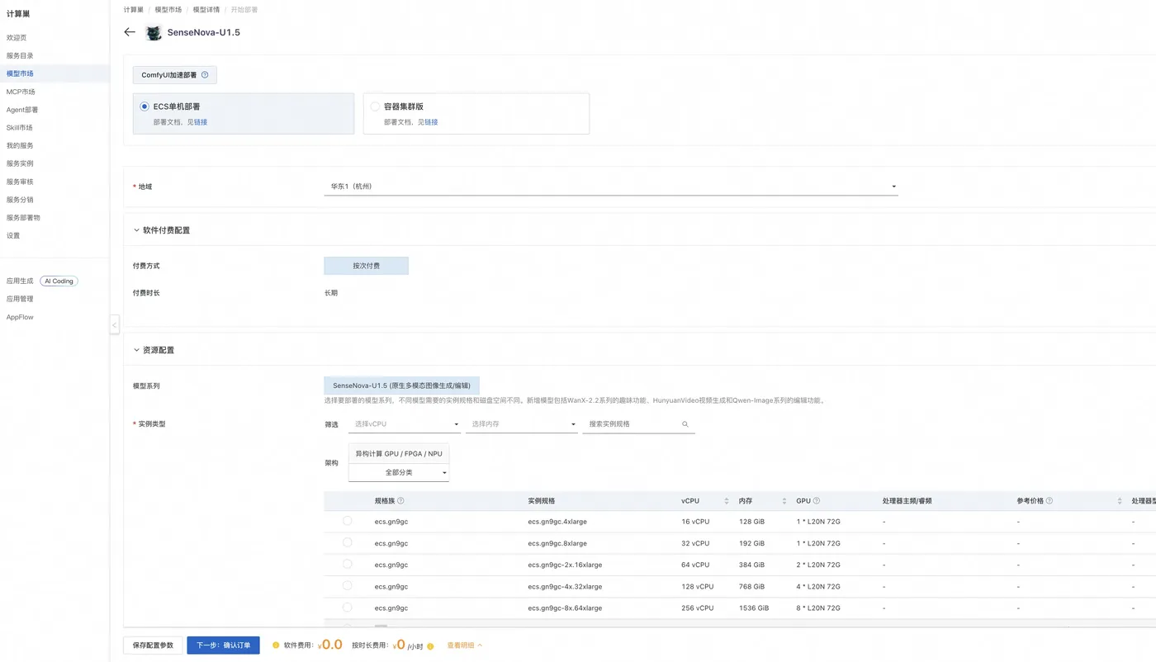Screen dimensions: 1156x662
Task: Click the 1536 GiB memory cell
Action: click(x=754, y=608)
